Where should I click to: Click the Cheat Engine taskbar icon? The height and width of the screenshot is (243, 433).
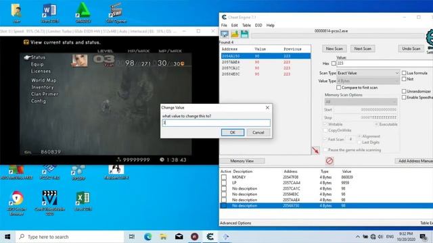(210, 237)
